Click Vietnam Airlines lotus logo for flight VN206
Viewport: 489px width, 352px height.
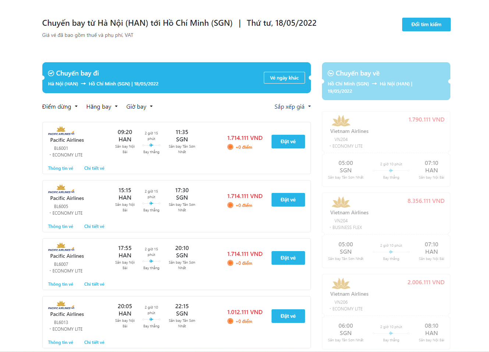tap(341, 284)
